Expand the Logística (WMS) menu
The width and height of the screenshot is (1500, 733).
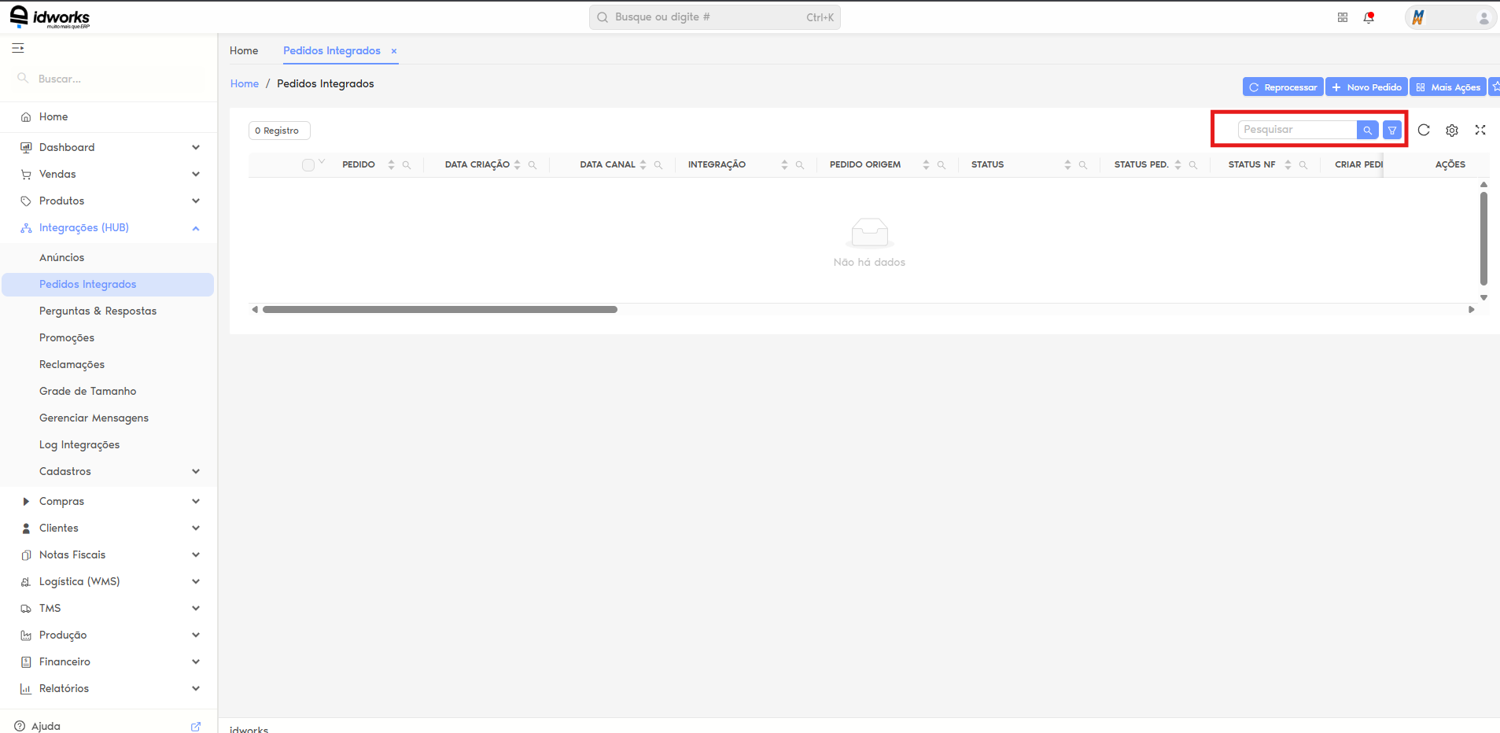[x=109, y=581]
